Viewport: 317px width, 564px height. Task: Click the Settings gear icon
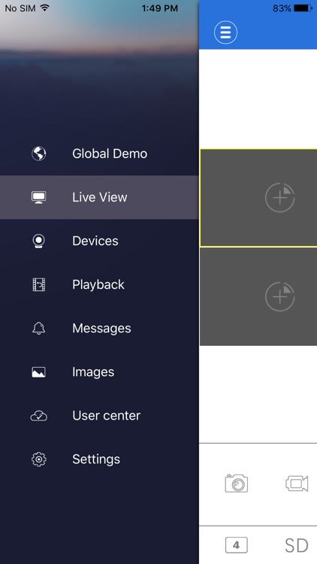coord(39,459)
